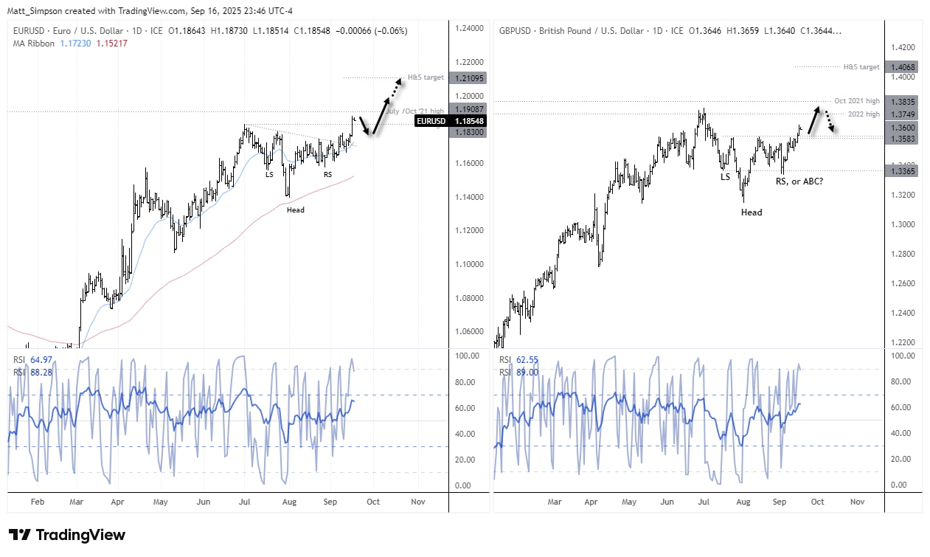Screen dimensions: 930x557
Task: Click the solid upward arrow on EURUSD chart
Action: [x=382, y=112]
